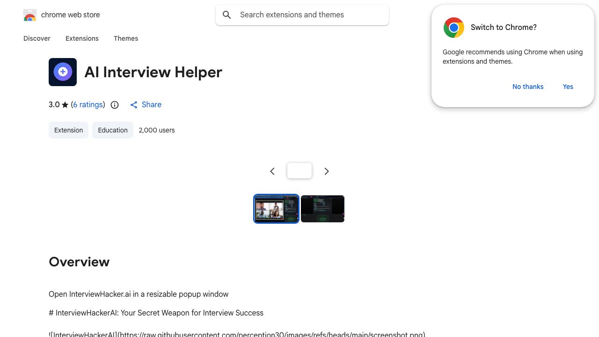Advance to the next screenshot with the right chevron
The width and height of the screenshot is (599, 337).
(x=327, y=171)
